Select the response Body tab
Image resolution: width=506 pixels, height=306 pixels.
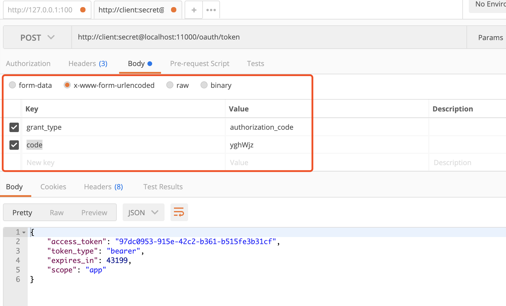point(14,187)
